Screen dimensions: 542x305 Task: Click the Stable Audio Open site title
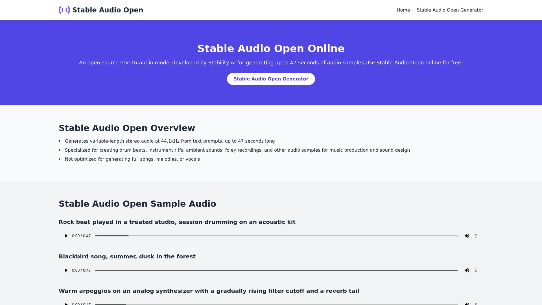pos(108,10)
